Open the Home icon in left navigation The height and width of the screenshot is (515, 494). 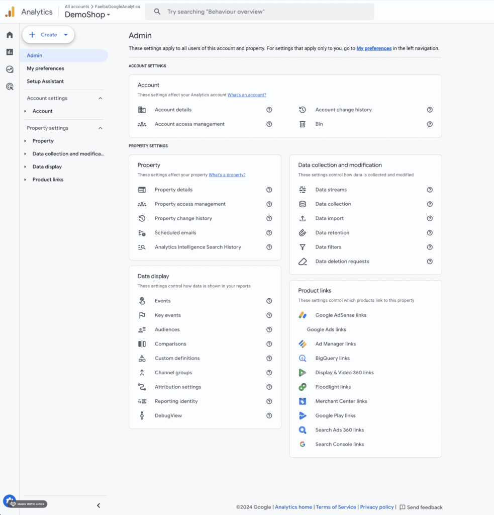click(x=9, y=34)
